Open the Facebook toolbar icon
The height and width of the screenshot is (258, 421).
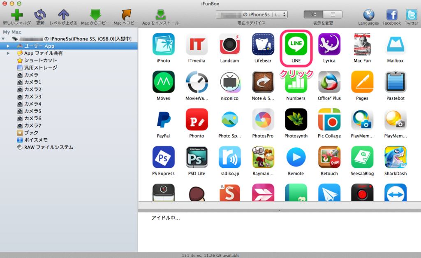pos(391,14)
